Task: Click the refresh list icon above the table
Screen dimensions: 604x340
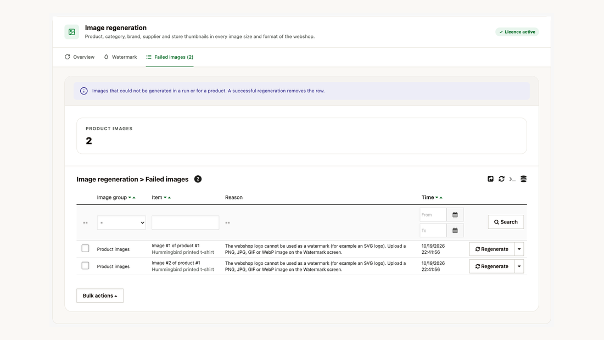Action: 501,179
